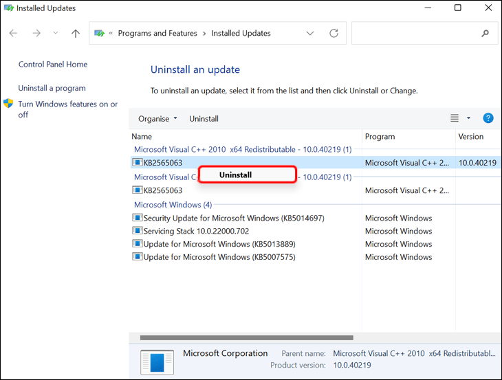Click product version 10.0.40219 in details pane
Image resolution: width=502 pixels, height=380 pixels.
tap(352, 365)
